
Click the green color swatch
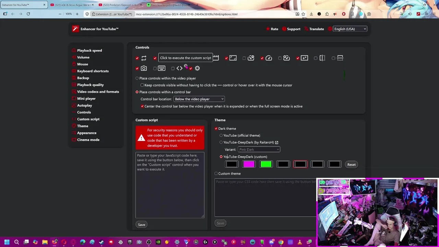tap(266, 165)
